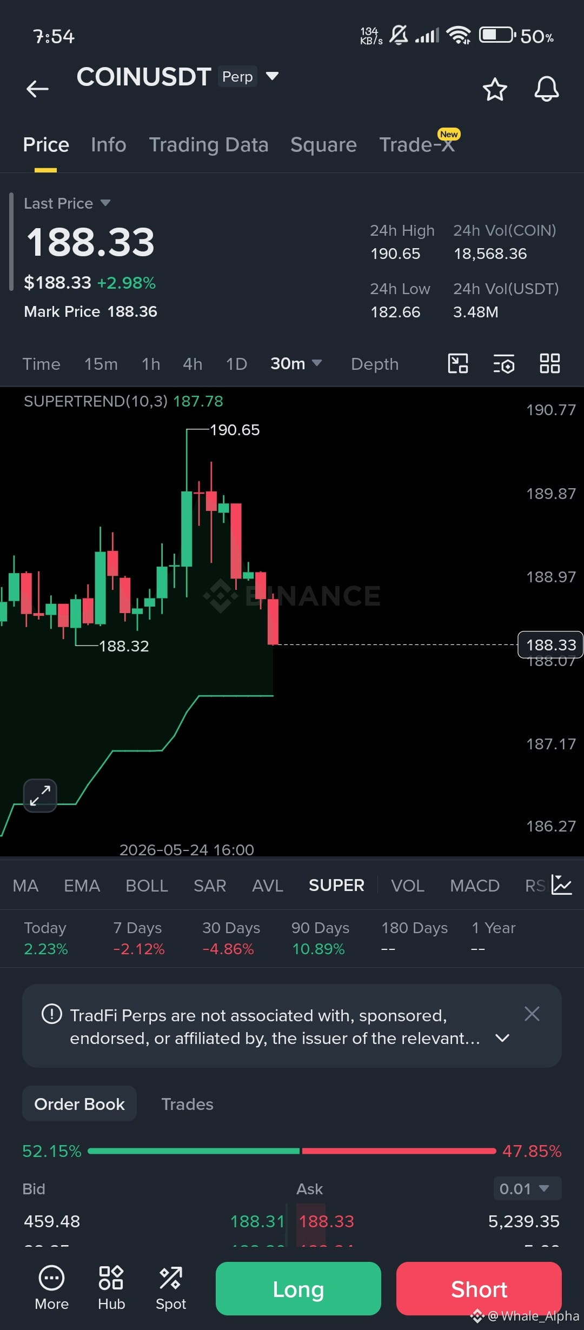Select the 15m chart interval
584x1330 pixels.
click(x=101, y=364)
